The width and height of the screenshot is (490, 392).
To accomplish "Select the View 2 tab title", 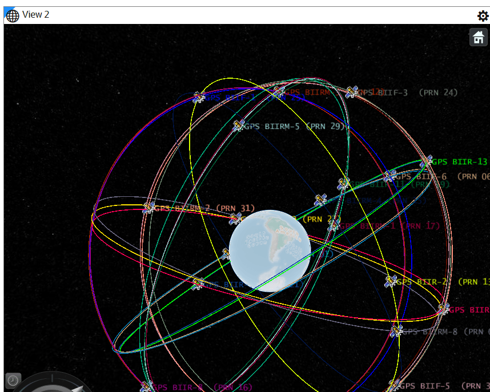I will 35,15.
